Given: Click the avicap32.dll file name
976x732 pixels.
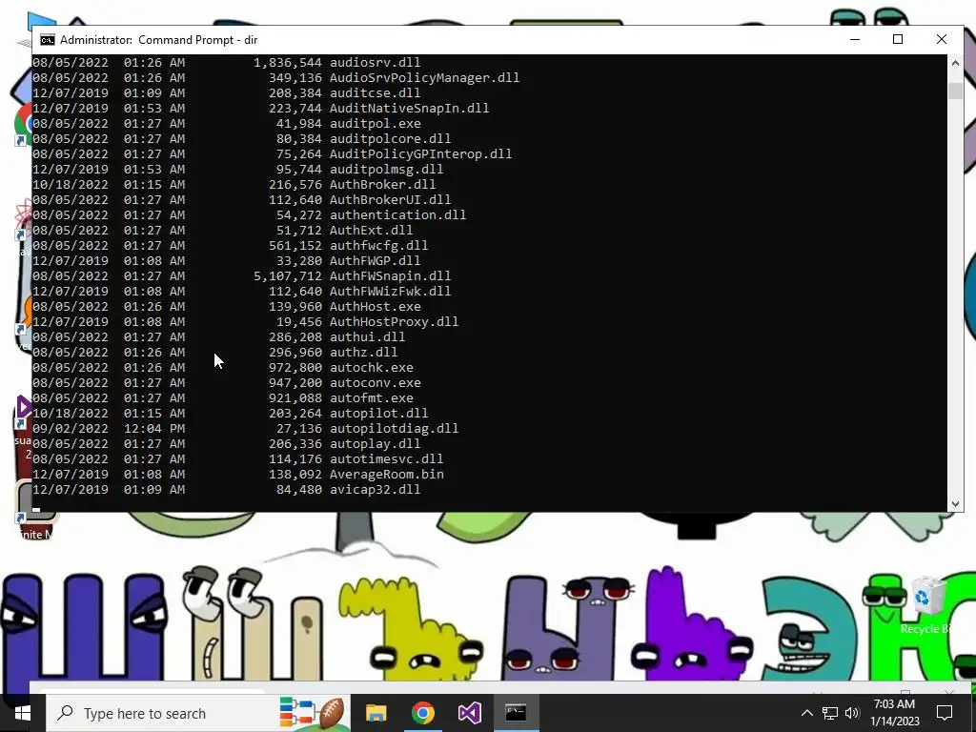Looking at the screenshot, I should (375, 489).
